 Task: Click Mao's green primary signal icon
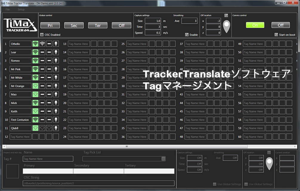pyautogui.click(x=35, y=94)
